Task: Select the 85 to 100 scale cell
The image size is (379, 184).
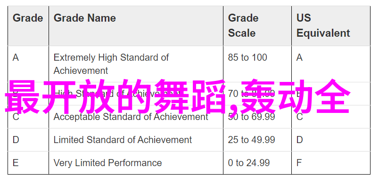Action: (x=257, y=64)
